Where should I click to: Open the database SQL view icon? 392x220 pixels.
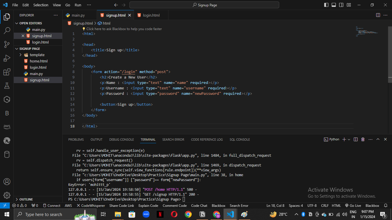(7, 154)
